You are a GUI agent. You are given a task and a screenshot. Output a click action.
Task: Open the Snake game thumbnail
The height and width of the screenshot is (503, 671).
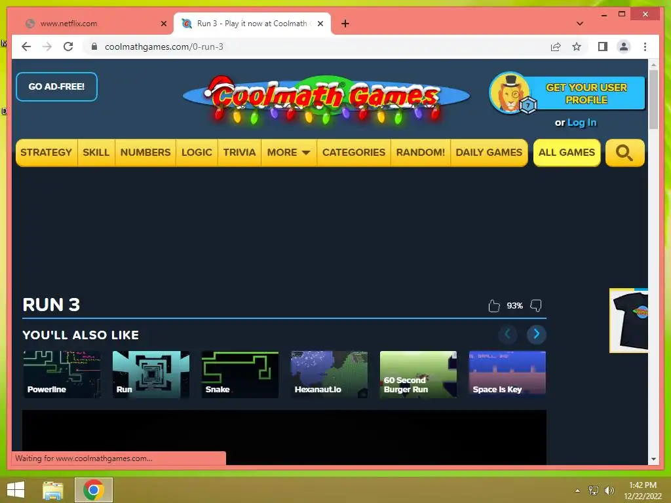tap(240, 374)
